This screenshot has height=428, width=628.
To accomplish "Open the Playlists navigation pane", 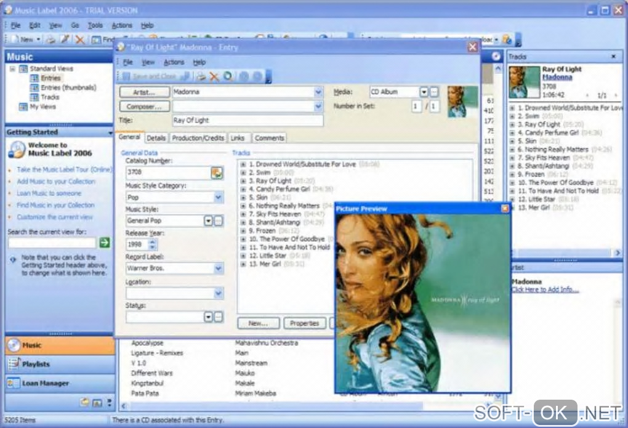I will click(60, 364).
